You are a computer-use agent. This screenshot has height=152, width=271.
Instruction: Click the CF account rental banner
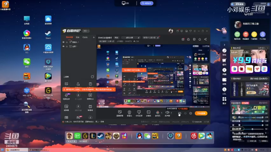250,109
